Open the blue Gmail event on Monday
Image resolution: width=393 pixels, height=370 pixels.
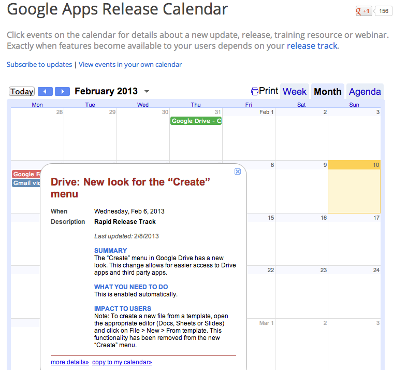[26, 183]
